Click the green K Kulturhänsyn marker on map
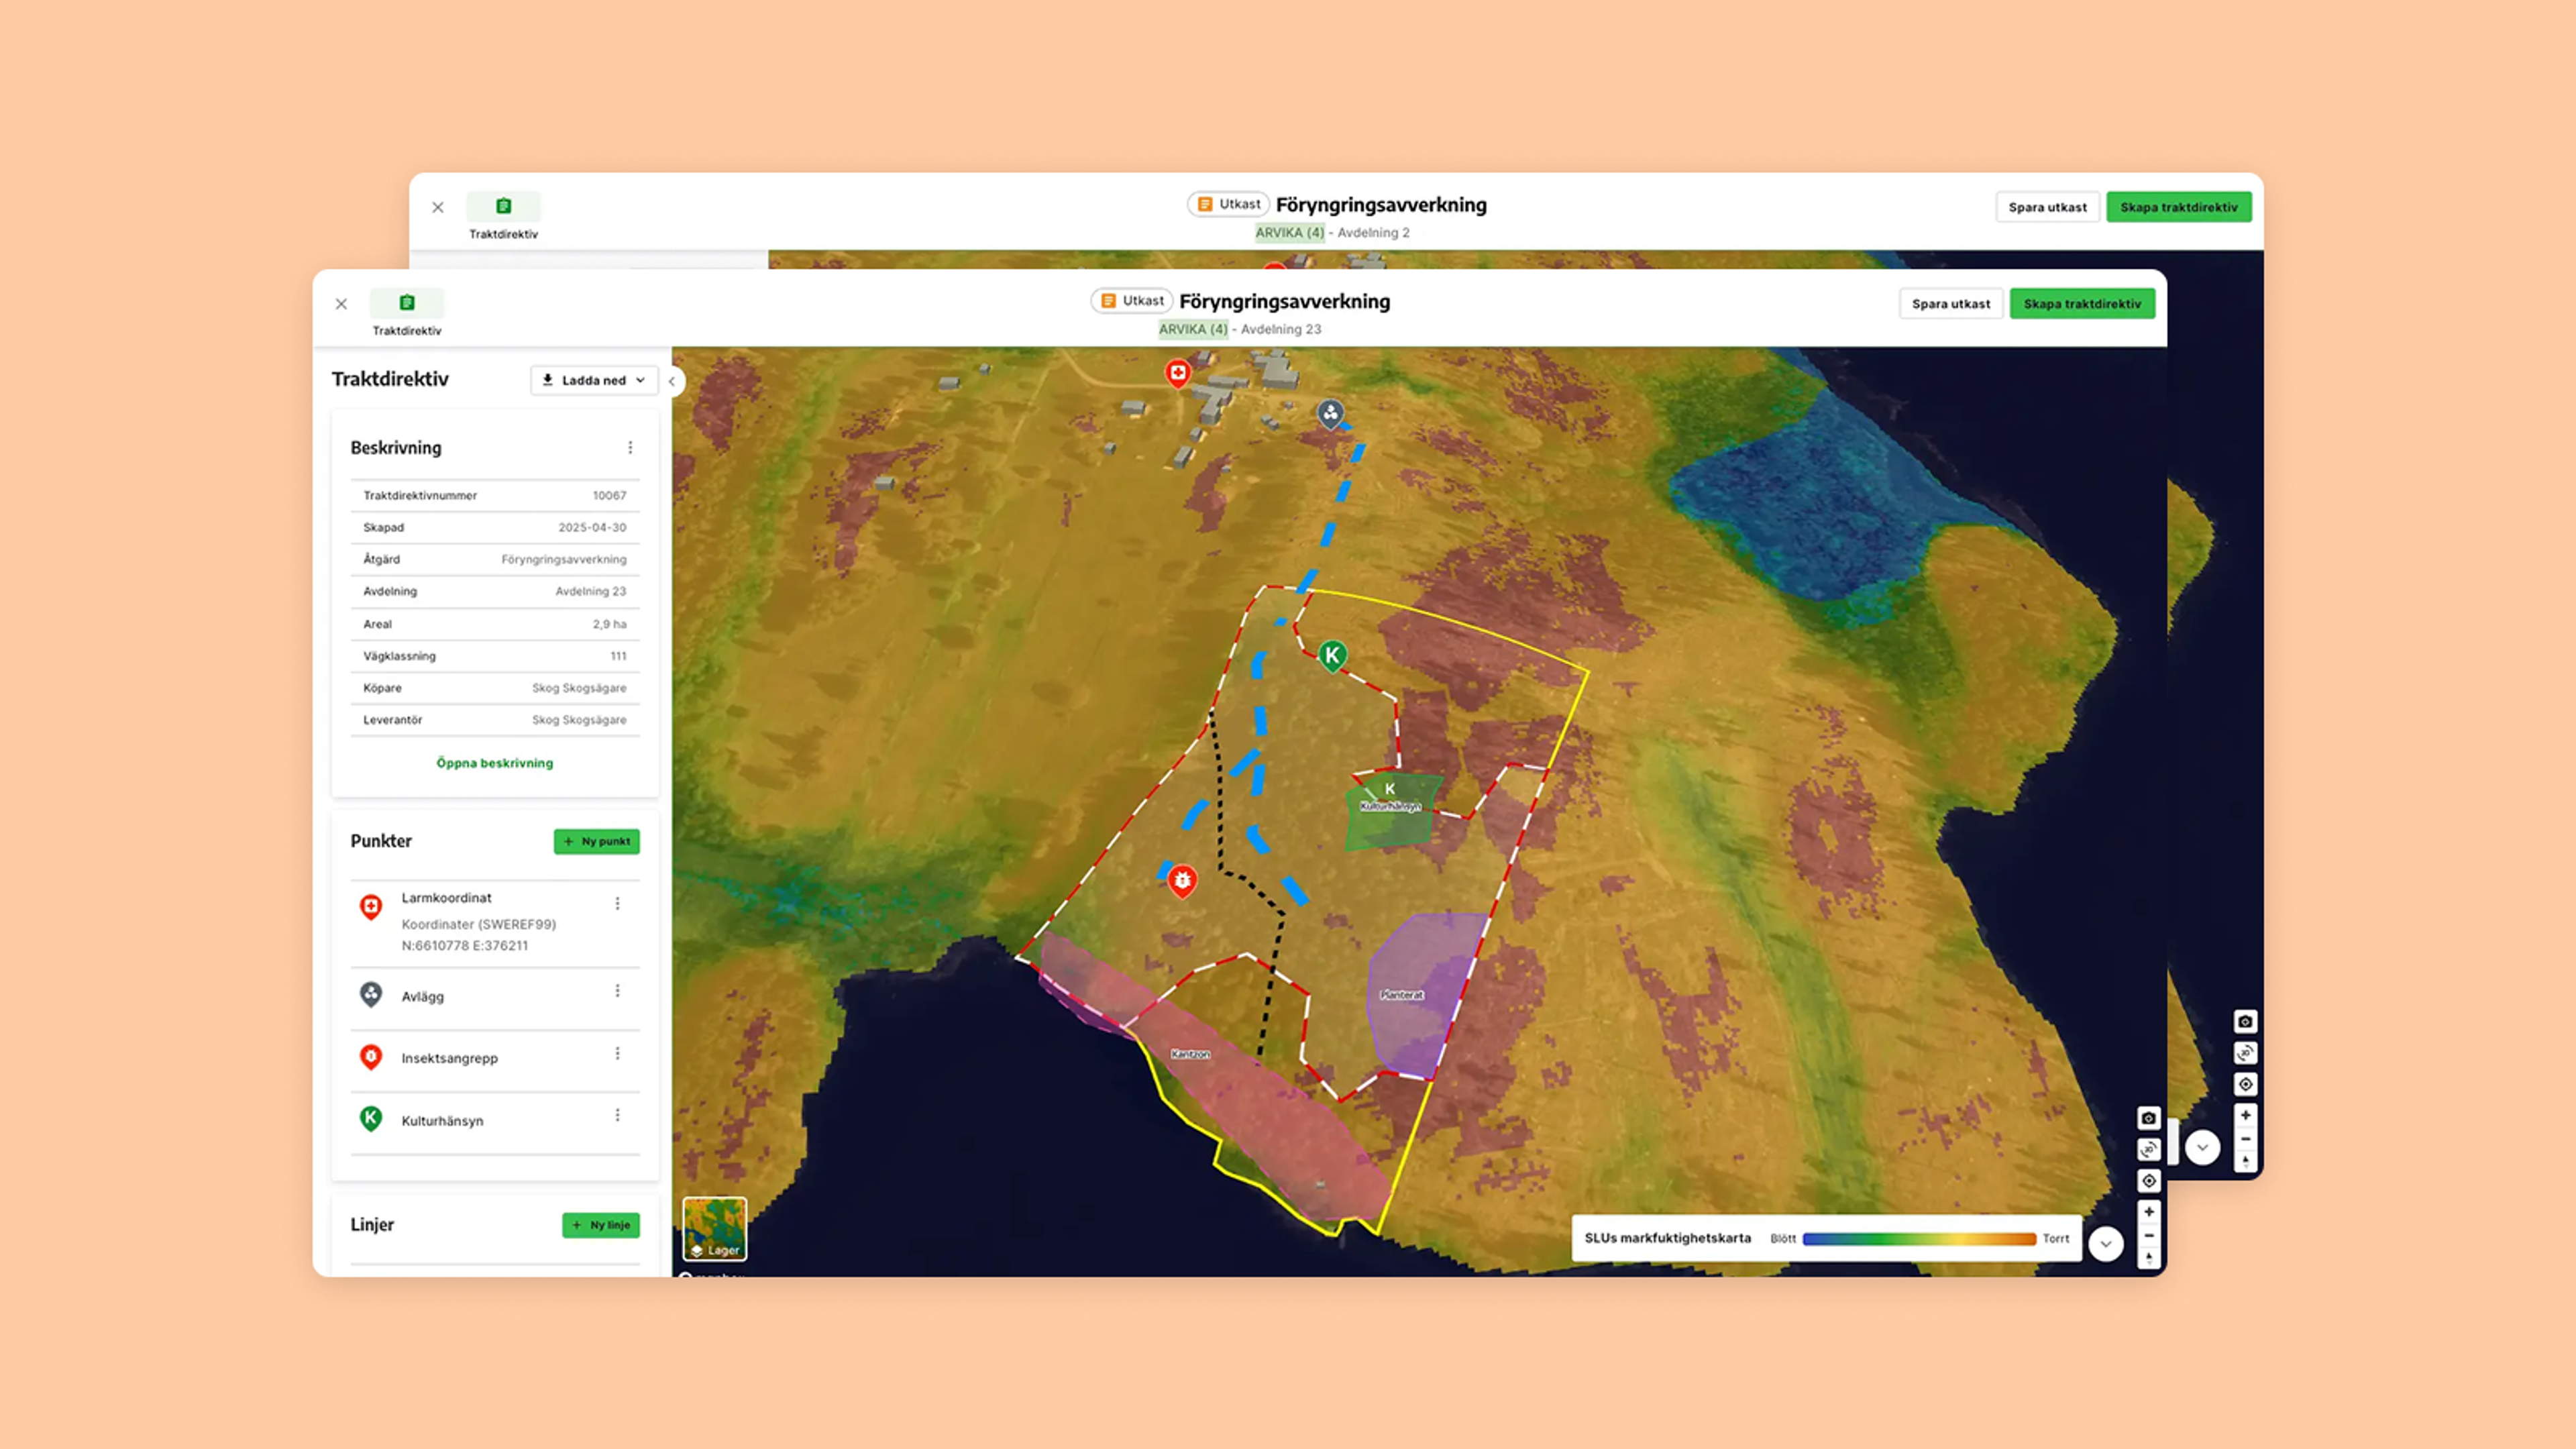The image size is (2576, 1449). [1331, 655]
